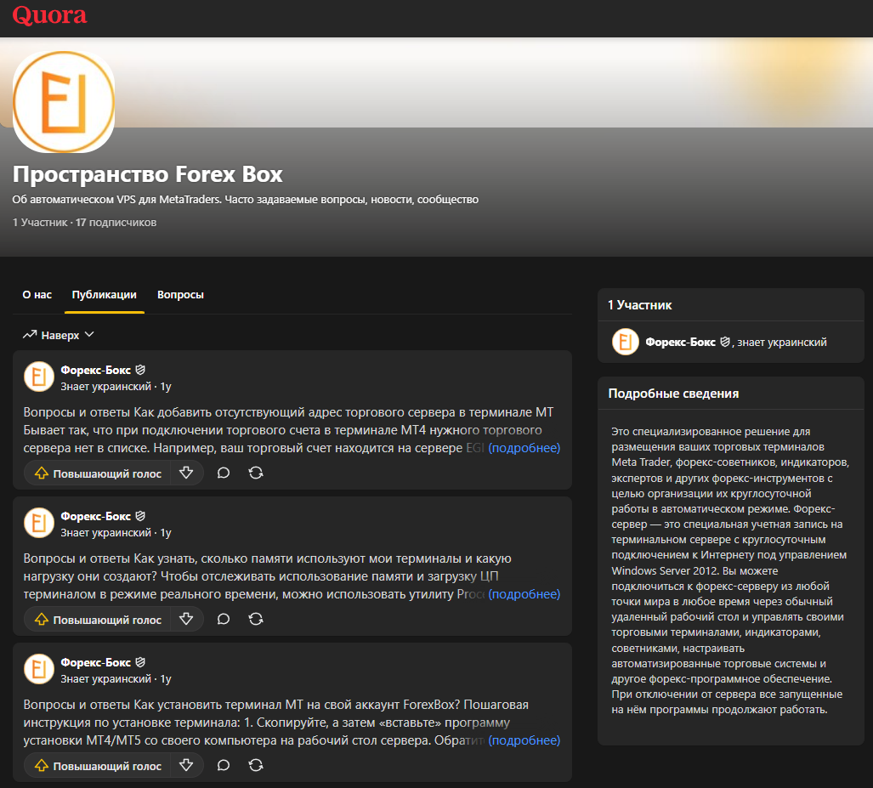This screenshot has height=788, width=873.
Task: Switch to the Вопросы tab
Action: tap(180, 295)
